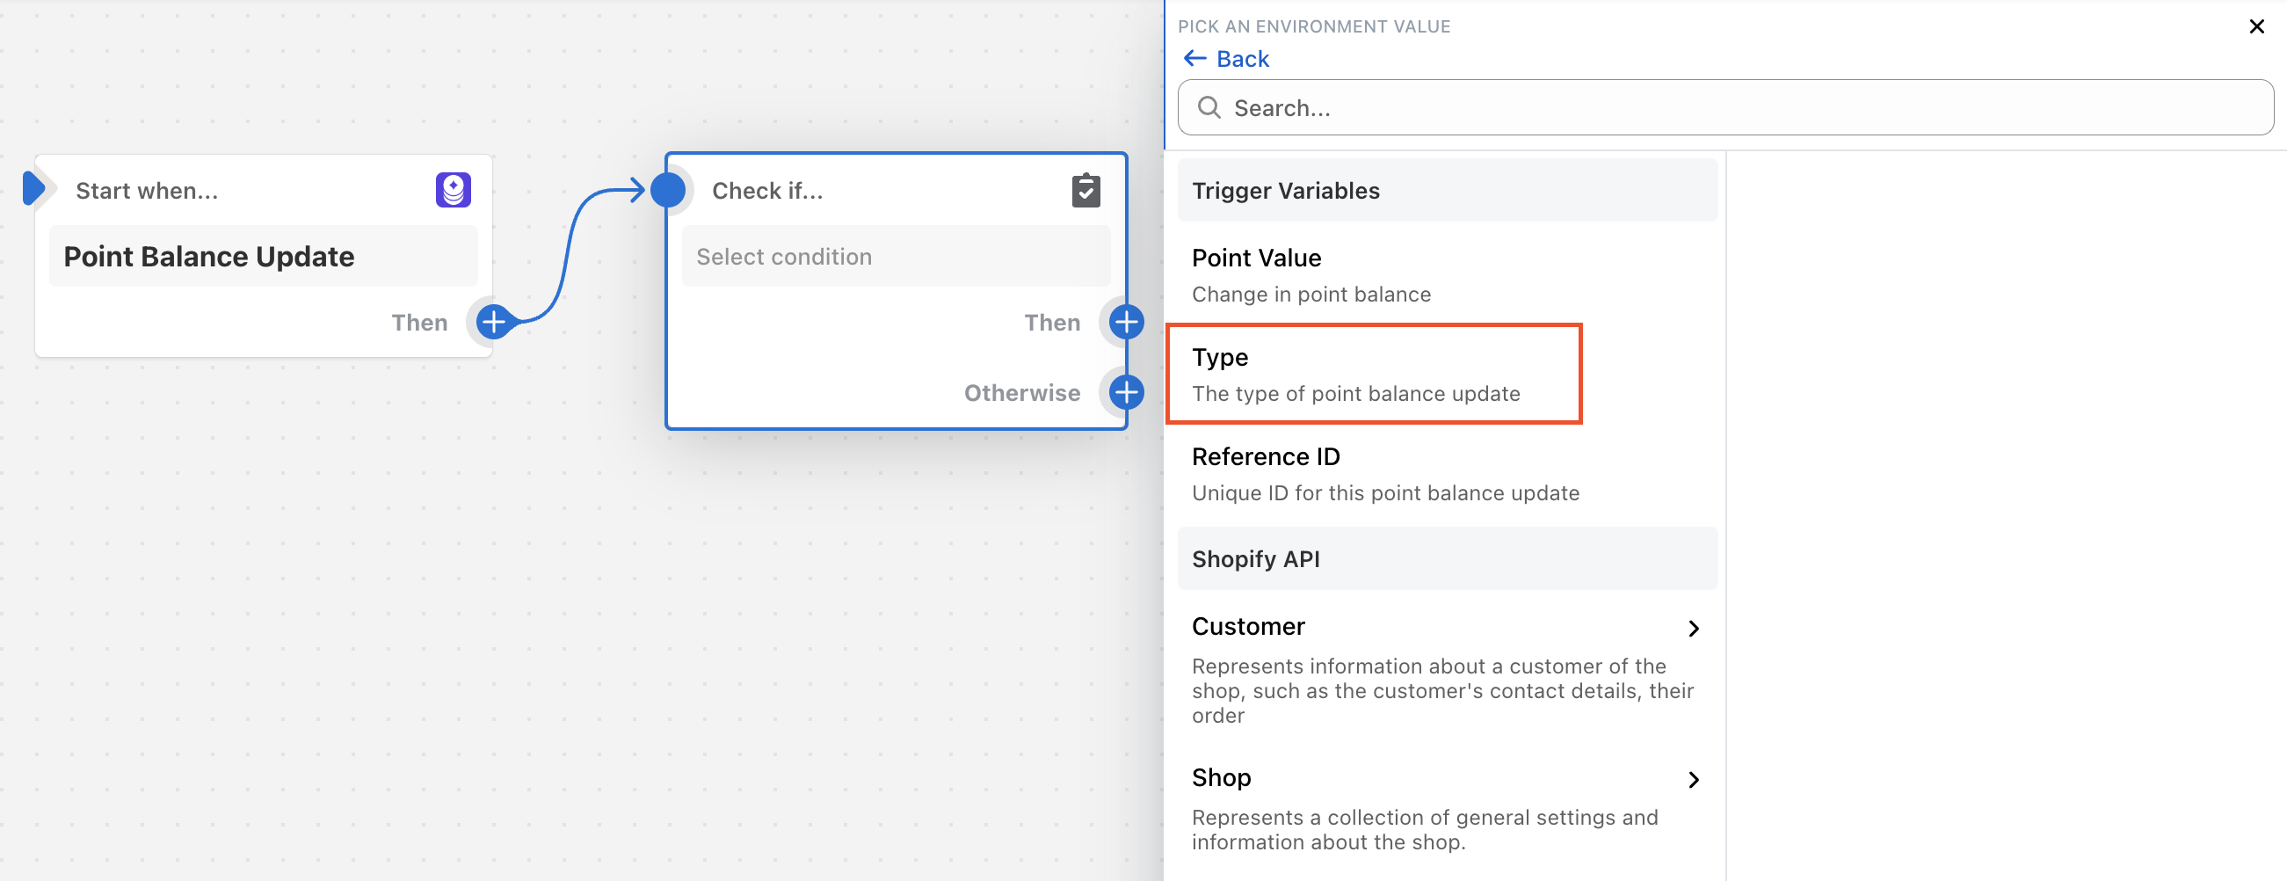Click the purple points app icon on trigger
2287x881 pixels.
coord(453,190)
